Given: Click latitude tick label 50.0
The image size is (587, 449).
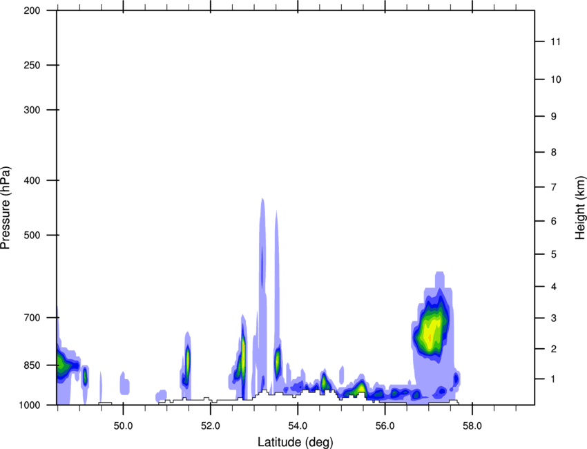Looking at the screenshot, I should [123, 426].
